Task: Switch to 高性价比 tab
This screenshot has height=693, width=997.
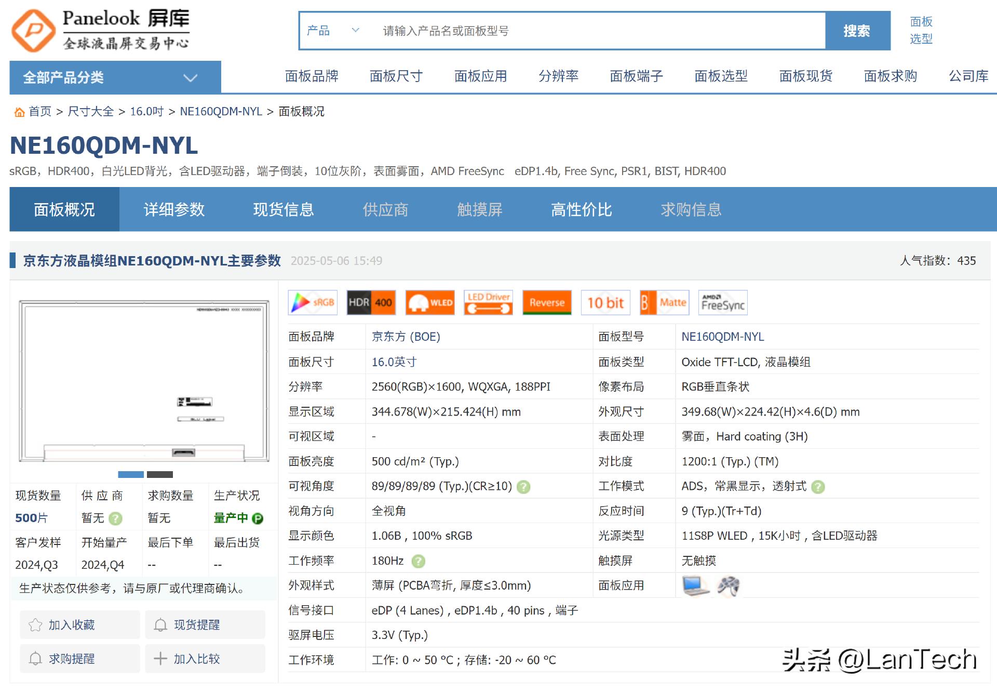Action: (582, 209)
